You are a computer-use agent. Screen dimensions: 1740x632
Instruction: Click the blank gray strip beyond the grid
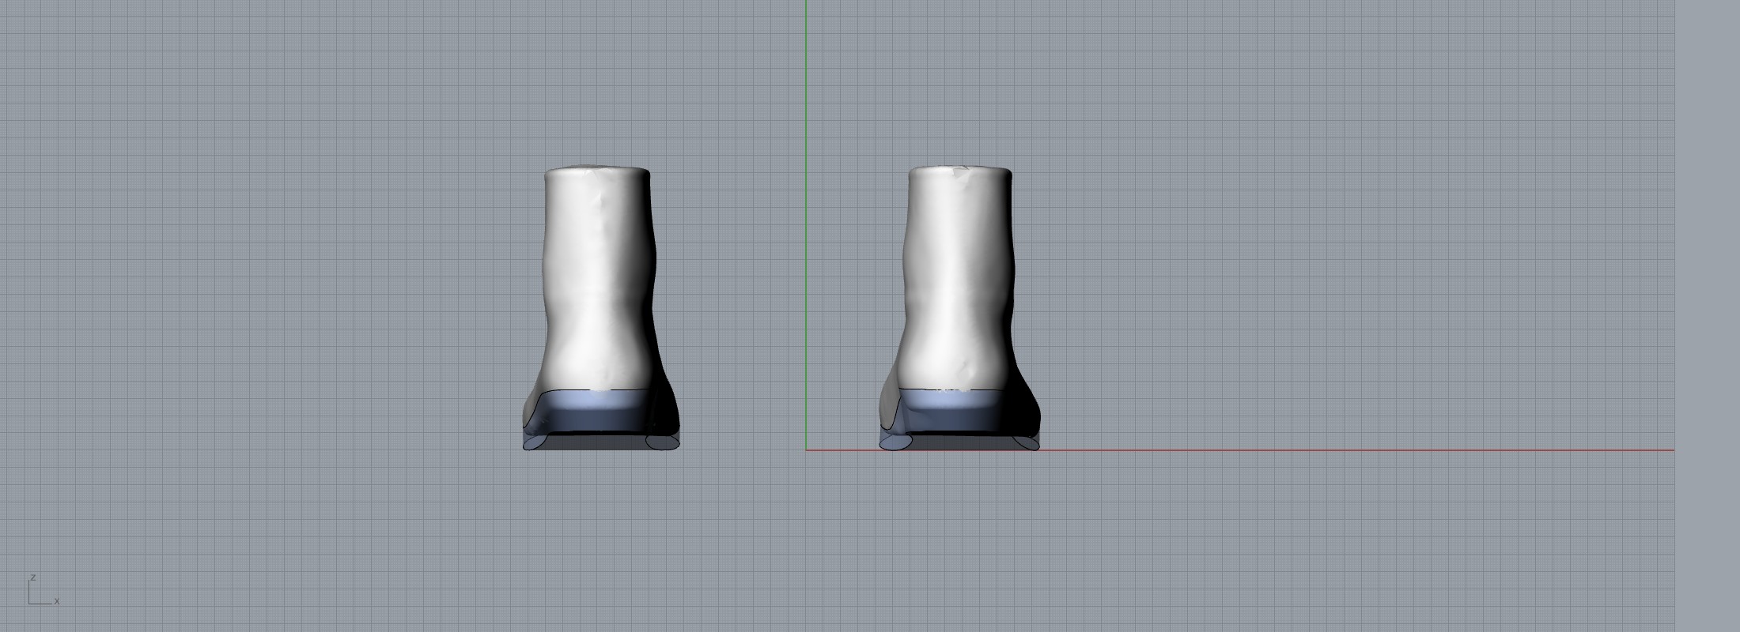(x=1707, y=316)
